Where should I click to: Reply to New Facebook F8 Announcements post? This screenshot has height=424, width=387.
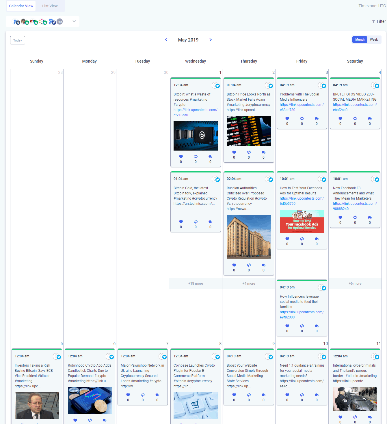coord(370,217)
